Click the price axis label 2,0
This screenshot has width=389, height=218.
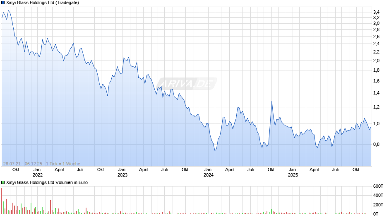376,61
